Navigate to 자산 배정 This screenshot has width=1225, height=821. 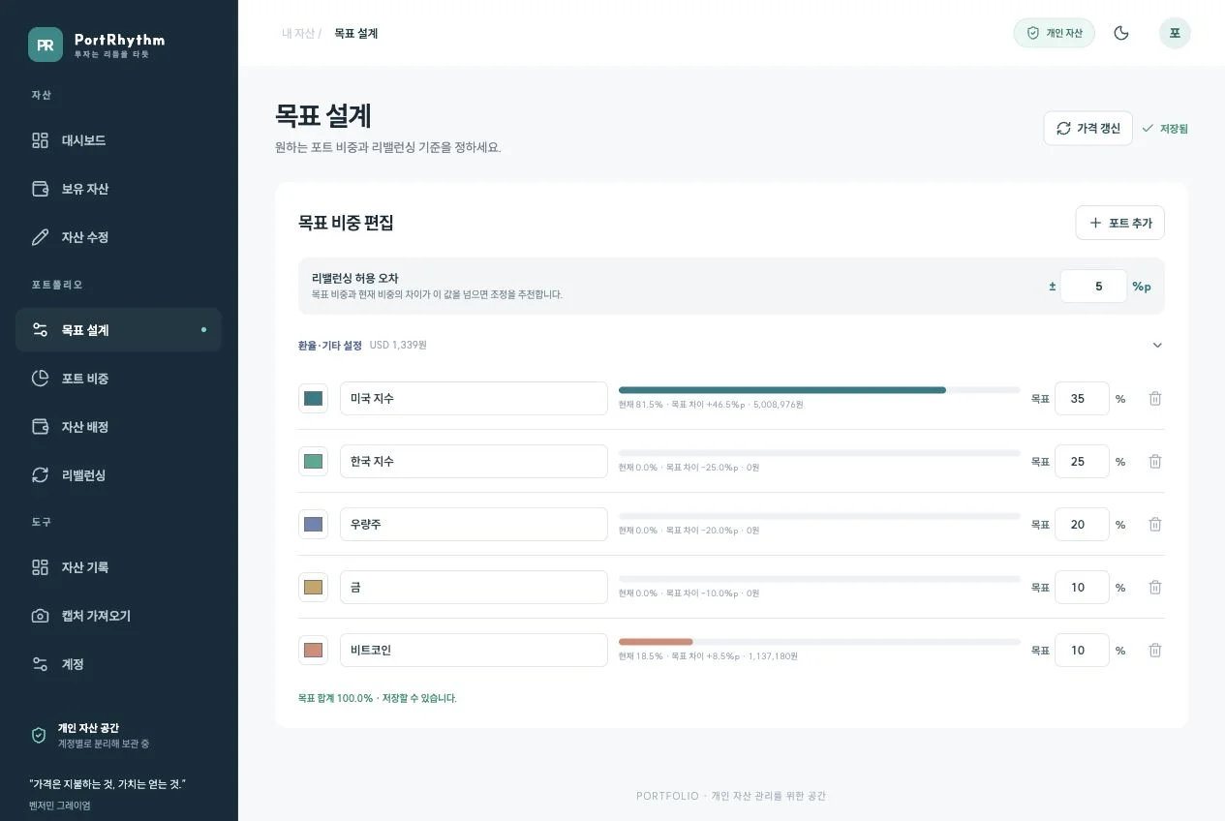(118, 427)
